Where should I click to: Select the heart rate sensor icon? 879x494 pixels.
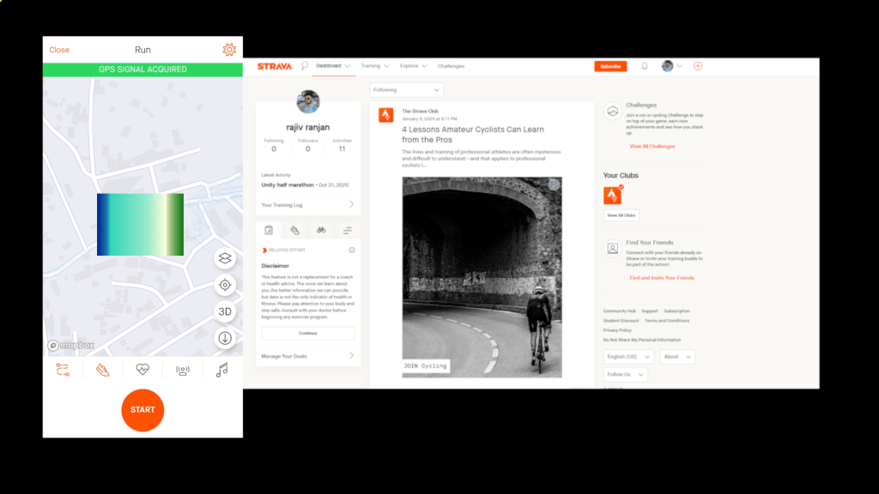coord(142,370)
